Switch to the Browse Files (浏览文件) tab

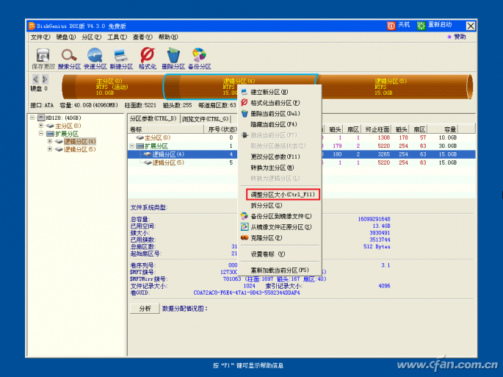[206, 119]
